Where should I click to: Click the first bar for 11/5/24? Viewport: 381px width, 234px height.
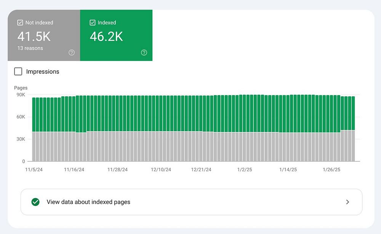[34, 129]
